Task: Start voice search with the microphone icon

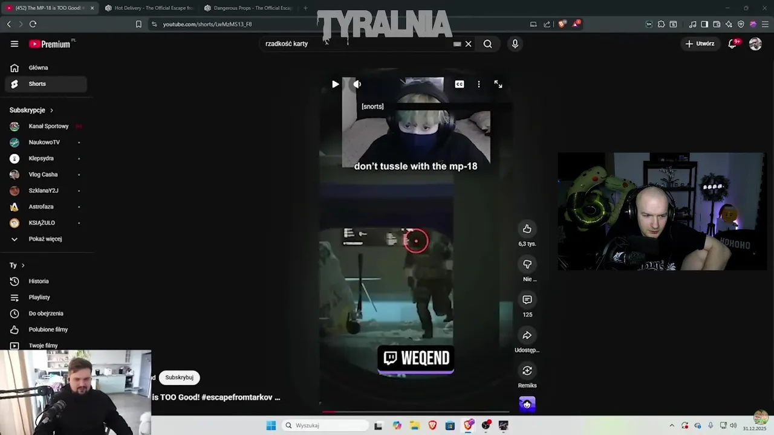Action: click(515, 43)
